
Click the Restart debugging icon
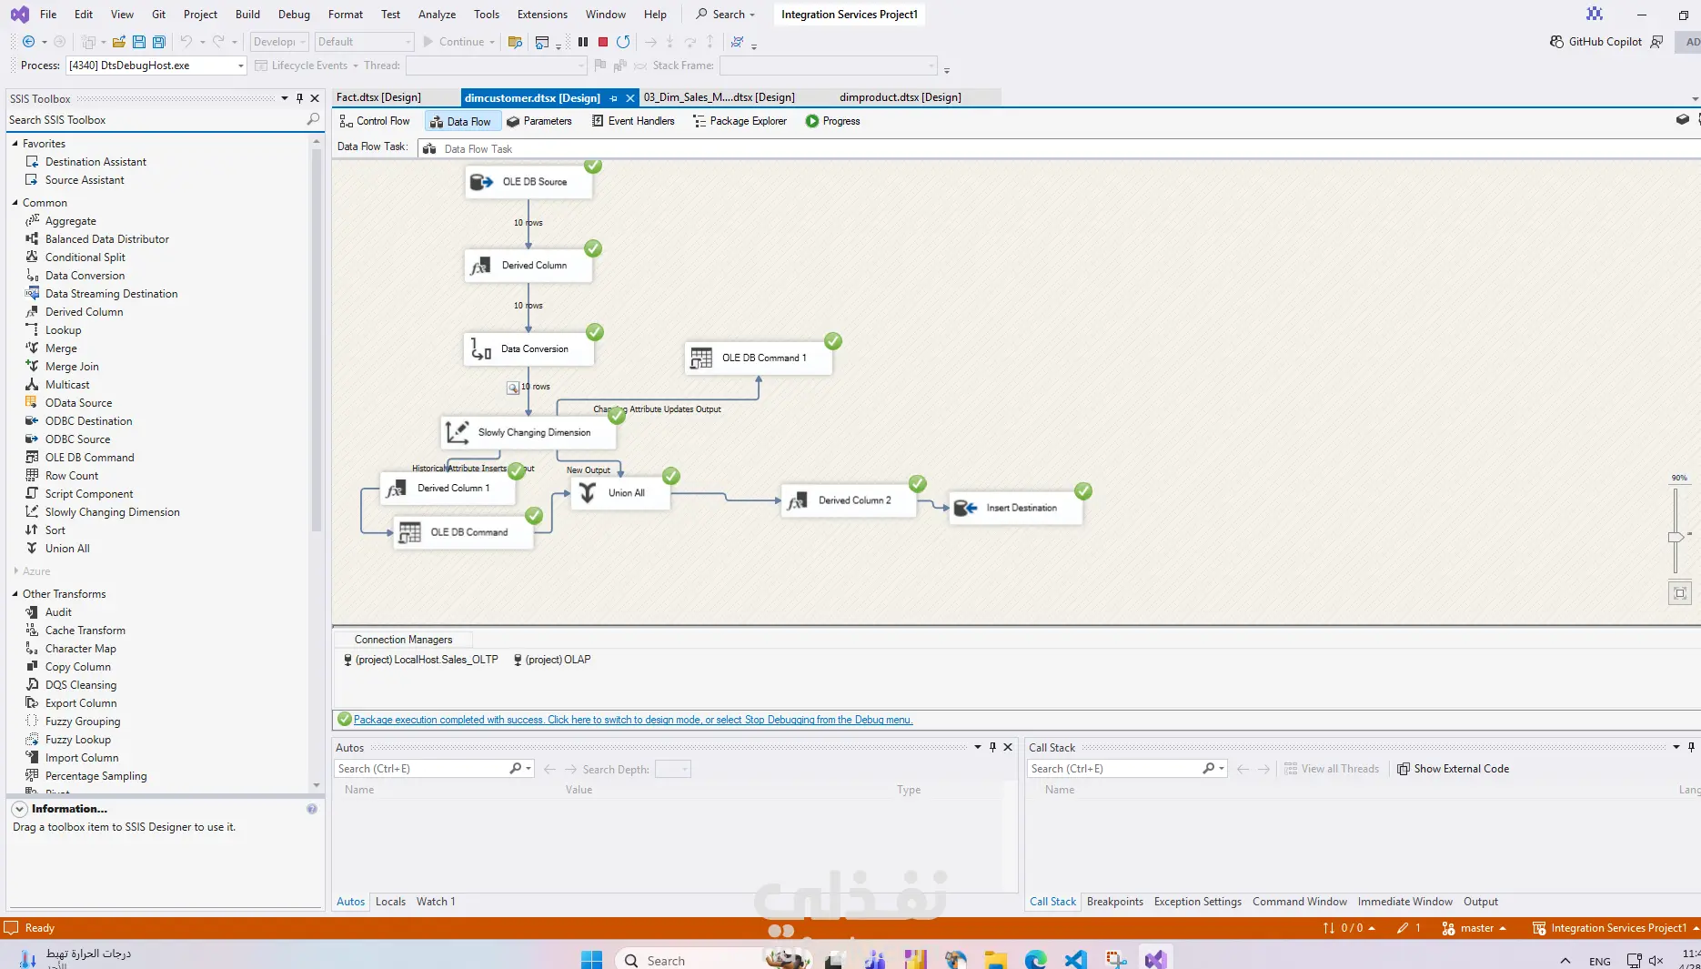click(x=623, y=42)
